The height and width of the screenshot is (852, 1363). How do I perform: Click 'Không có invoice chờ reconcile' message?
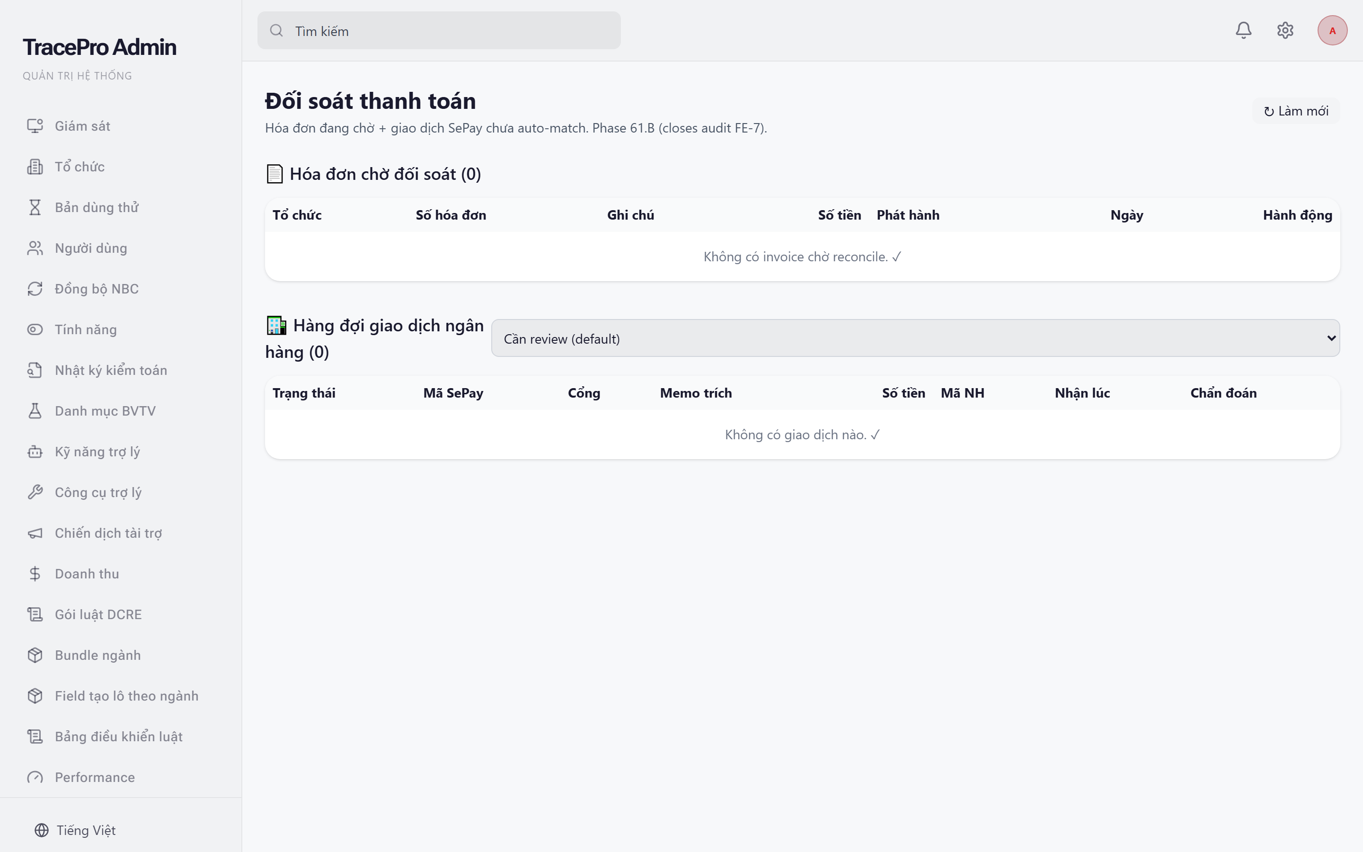click(802, 257)
